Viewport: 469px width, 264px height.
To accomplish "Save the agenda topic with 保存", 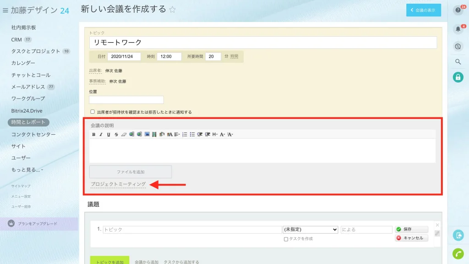I will click(411, 229).
